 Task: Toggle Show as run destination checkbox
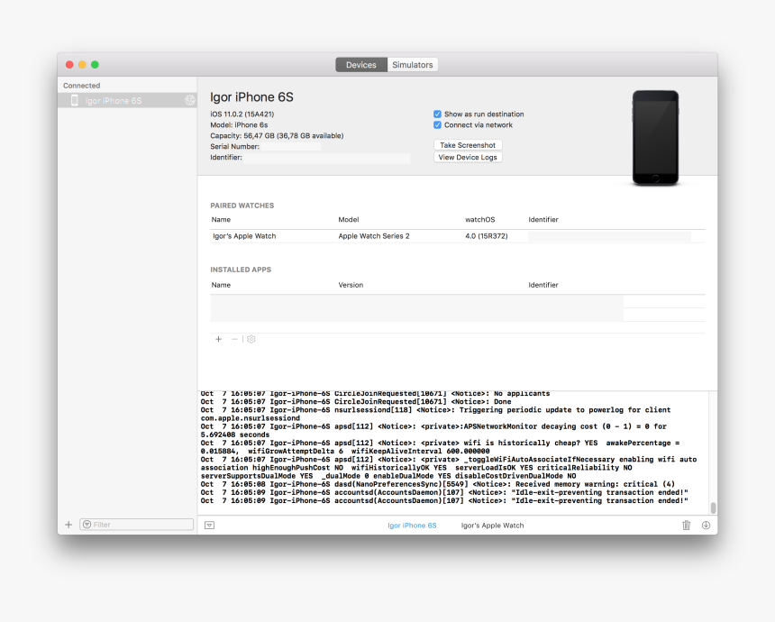coord(437,114)
